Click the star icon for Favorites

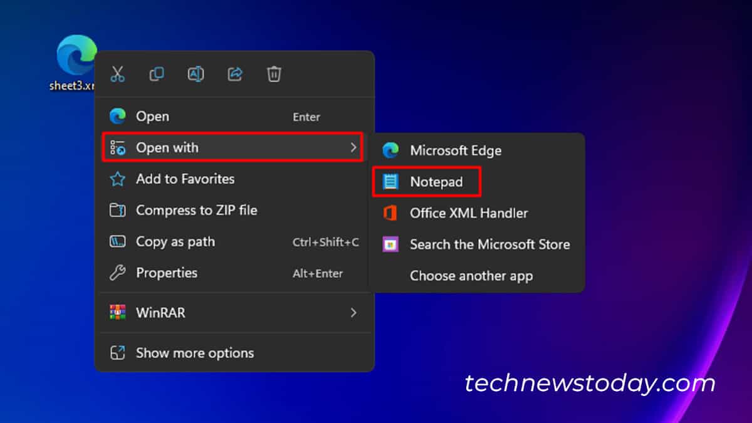pos(117,179)
